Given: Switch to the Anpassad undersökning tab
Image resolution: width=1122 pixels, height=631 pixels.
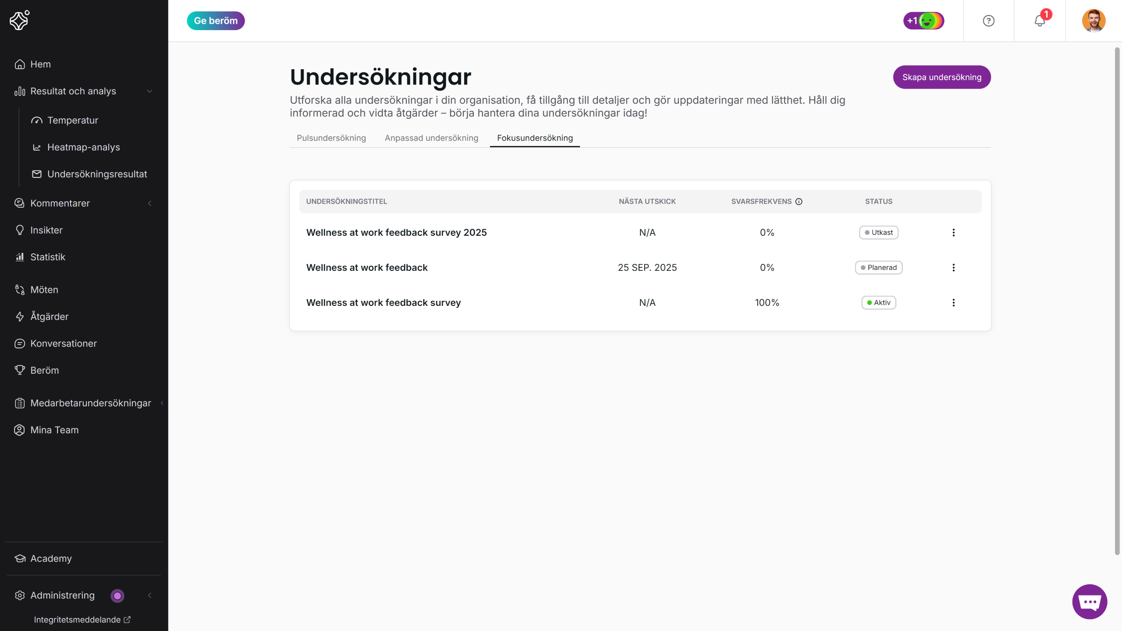Looking at the screenshot, I should click(x=431, y=138).
